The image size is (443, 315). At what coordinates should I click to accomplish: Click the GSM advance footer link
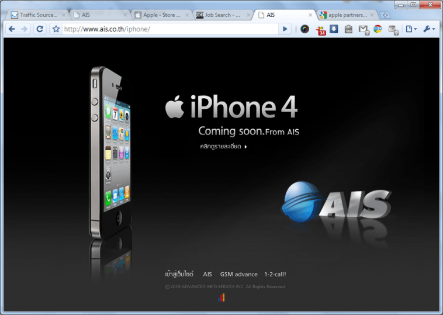[238, 274]
